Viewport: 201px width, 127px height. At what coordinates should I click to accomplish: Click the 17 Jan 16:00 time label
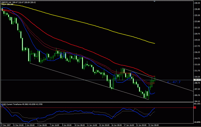pyautogui.click(x=129, y=125)
